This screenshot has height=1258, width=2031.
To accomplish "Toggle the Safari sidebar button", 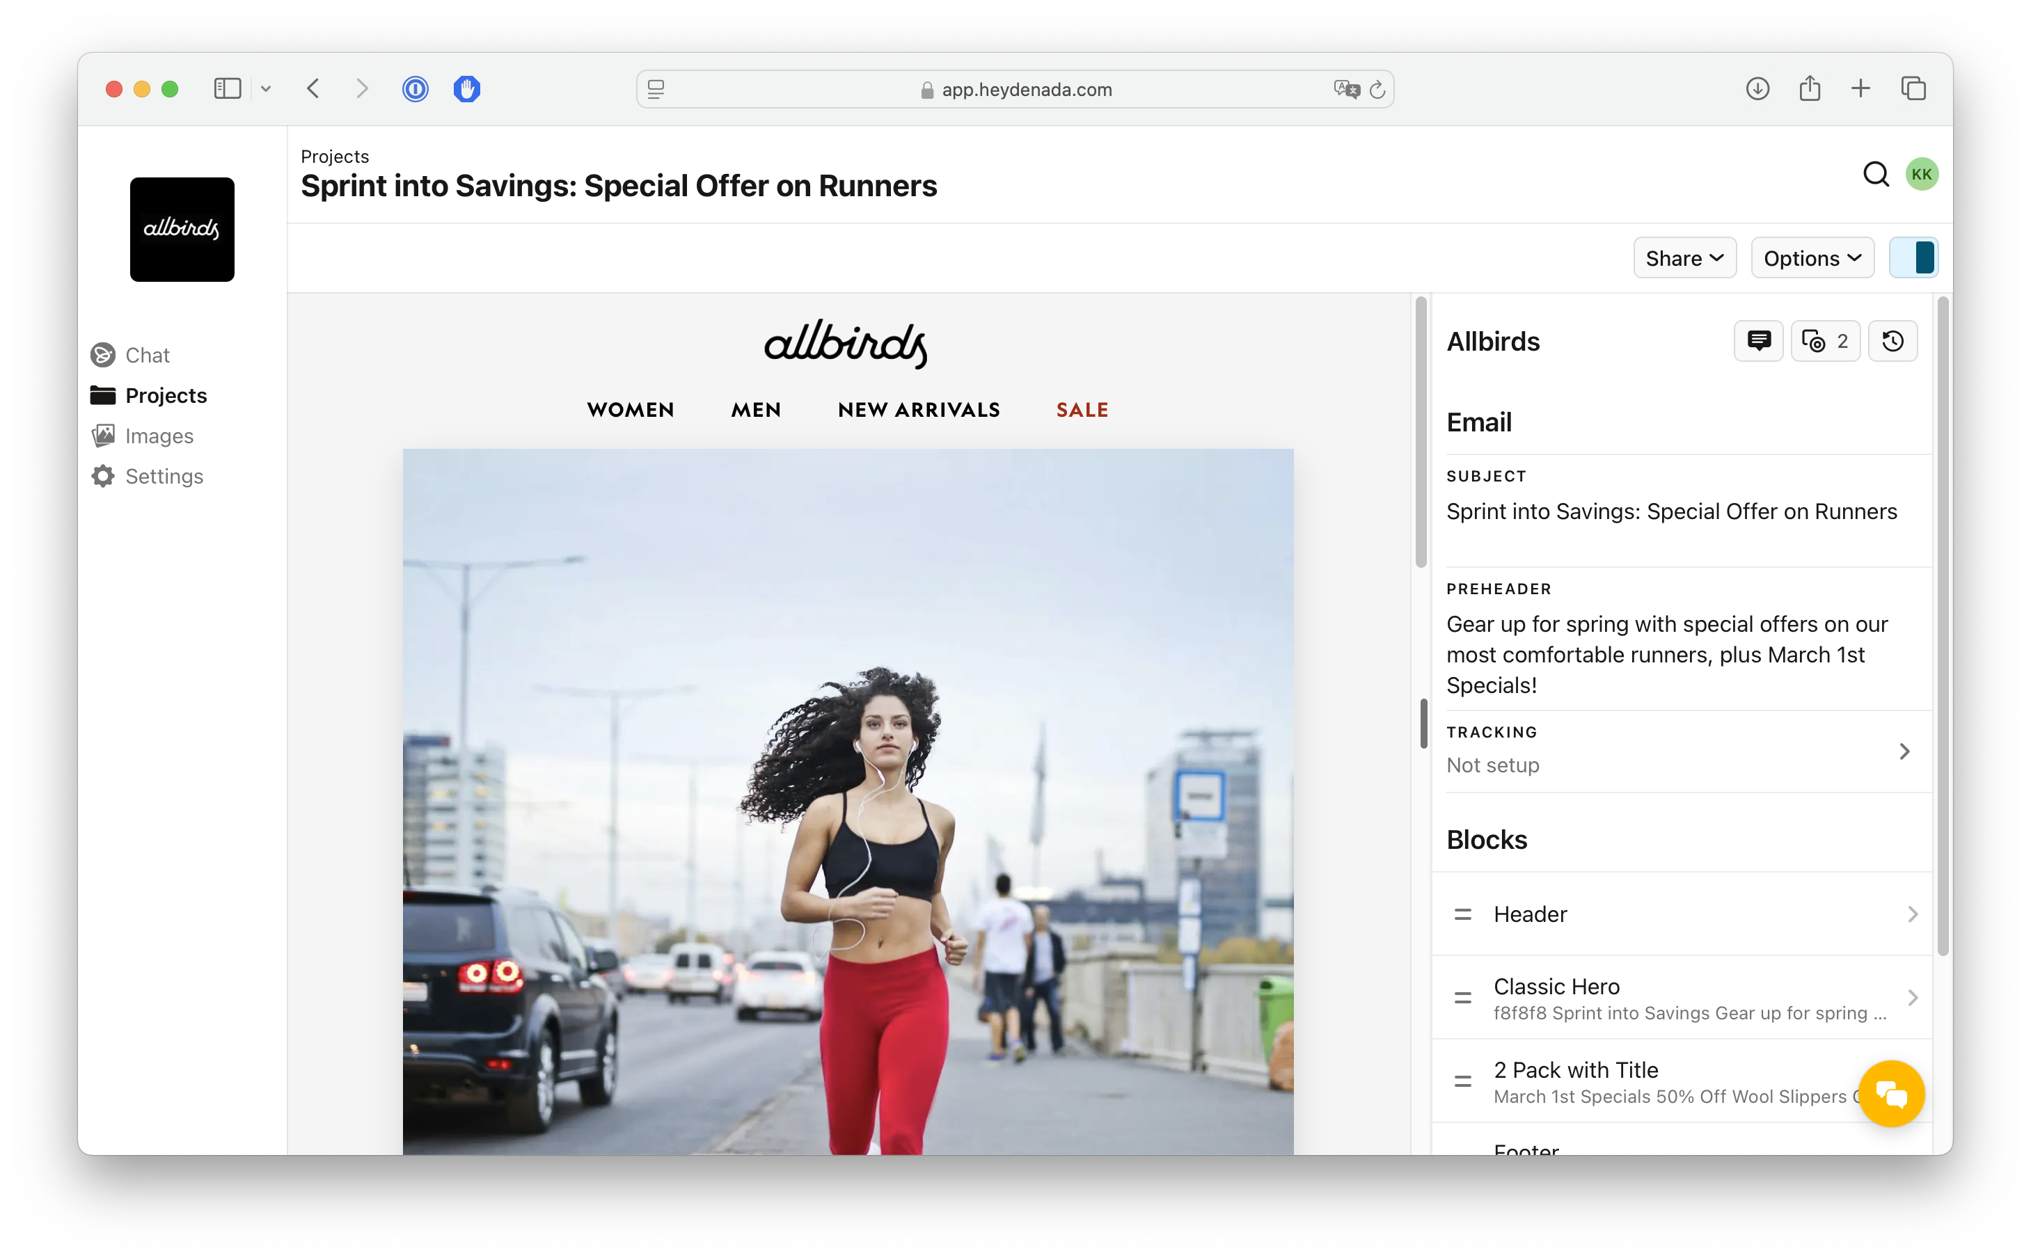I will [227, 89].
